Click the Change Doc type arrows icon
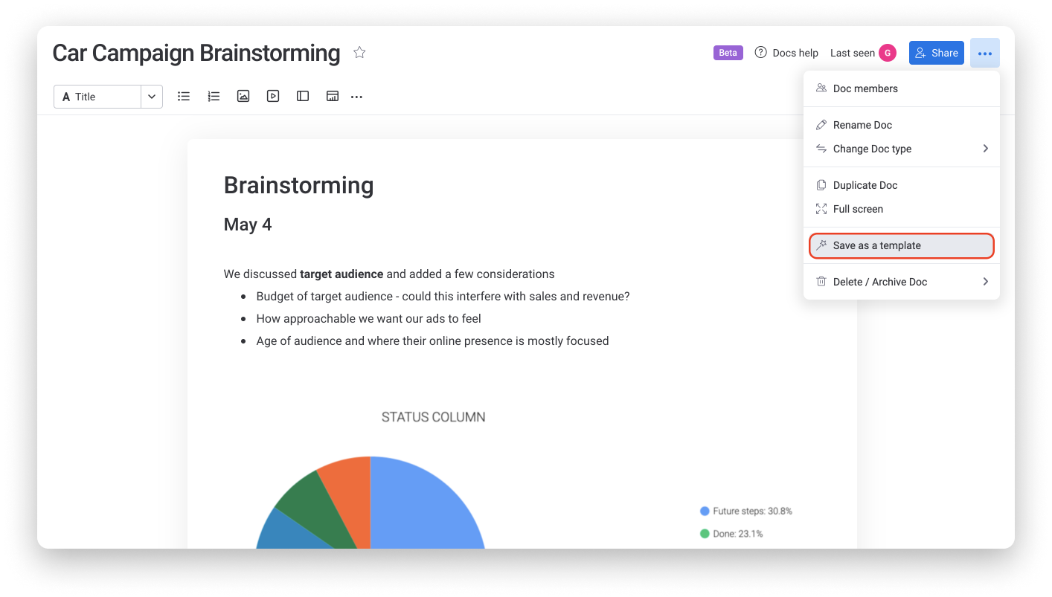Viewport: 1052px width, 597px height. pos(821,149)
